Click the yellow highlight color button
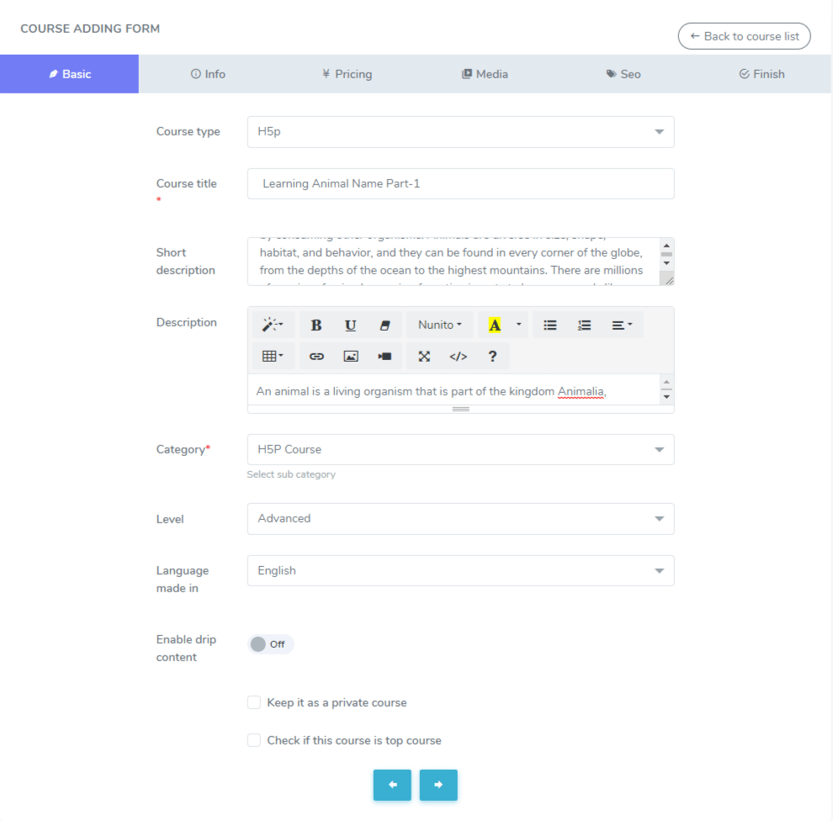This screenshot has height=821, width=833. click(495, 326)
